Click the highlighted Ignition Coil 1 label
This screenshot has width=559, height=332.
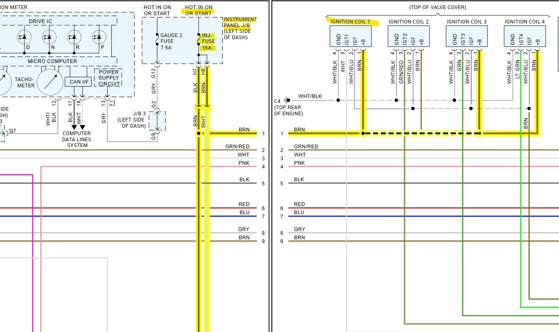[350, 21]
